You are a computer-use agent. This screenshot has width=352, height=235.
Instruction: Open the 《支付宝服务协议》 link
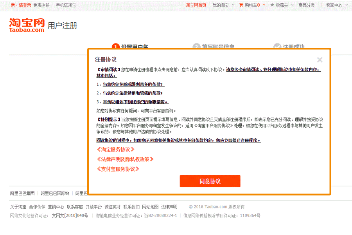(118, 169)
